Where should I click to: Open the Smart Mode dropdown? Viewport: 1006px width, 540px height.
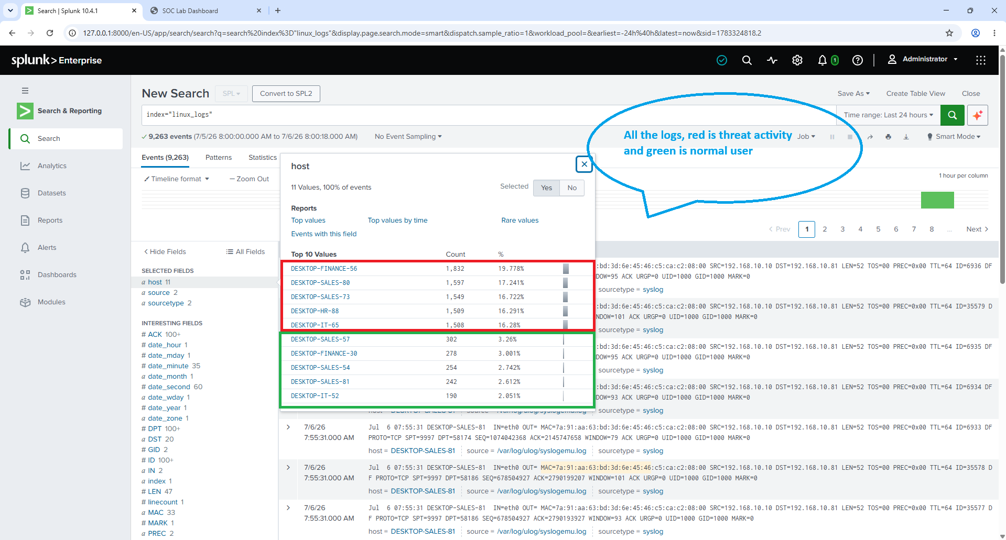pos(954,137)
